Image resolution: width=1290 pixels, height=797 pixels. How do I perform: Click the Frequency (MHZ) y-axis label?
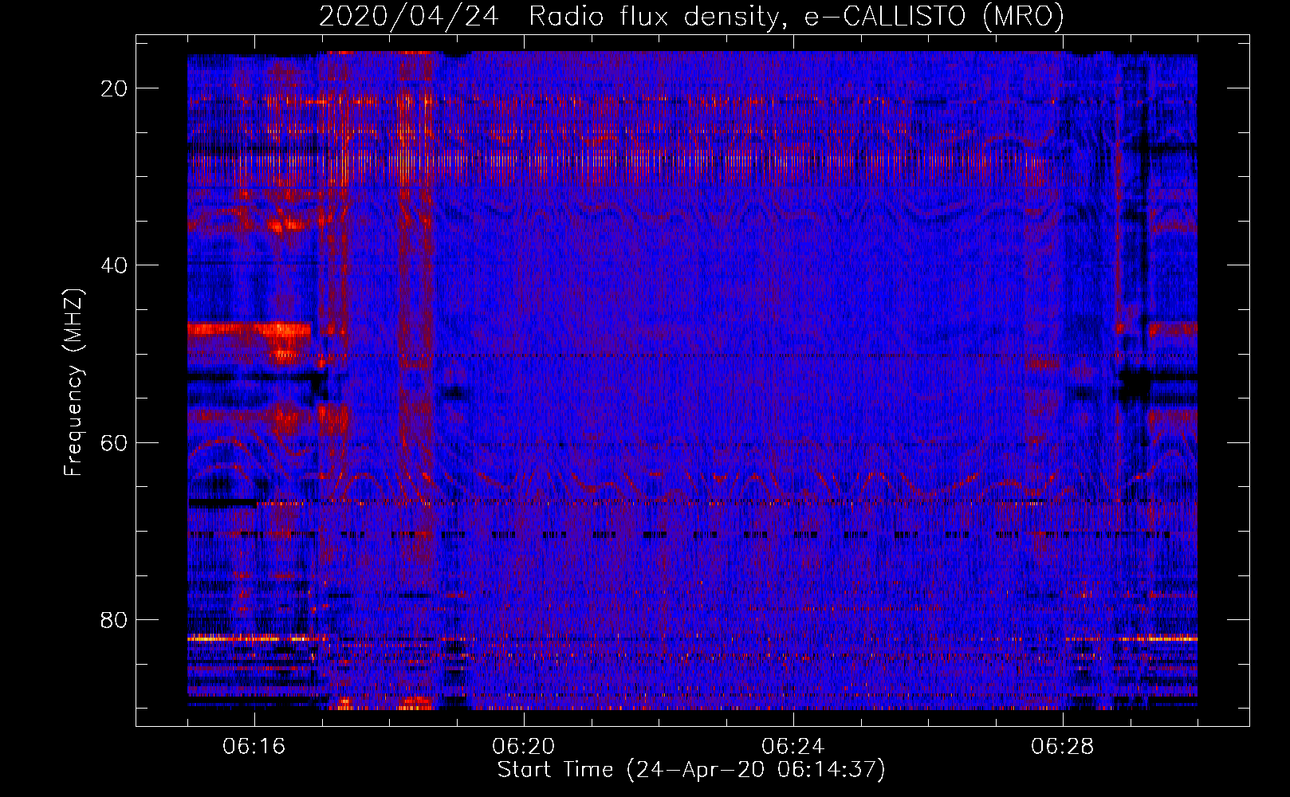[x=73, y=383]
